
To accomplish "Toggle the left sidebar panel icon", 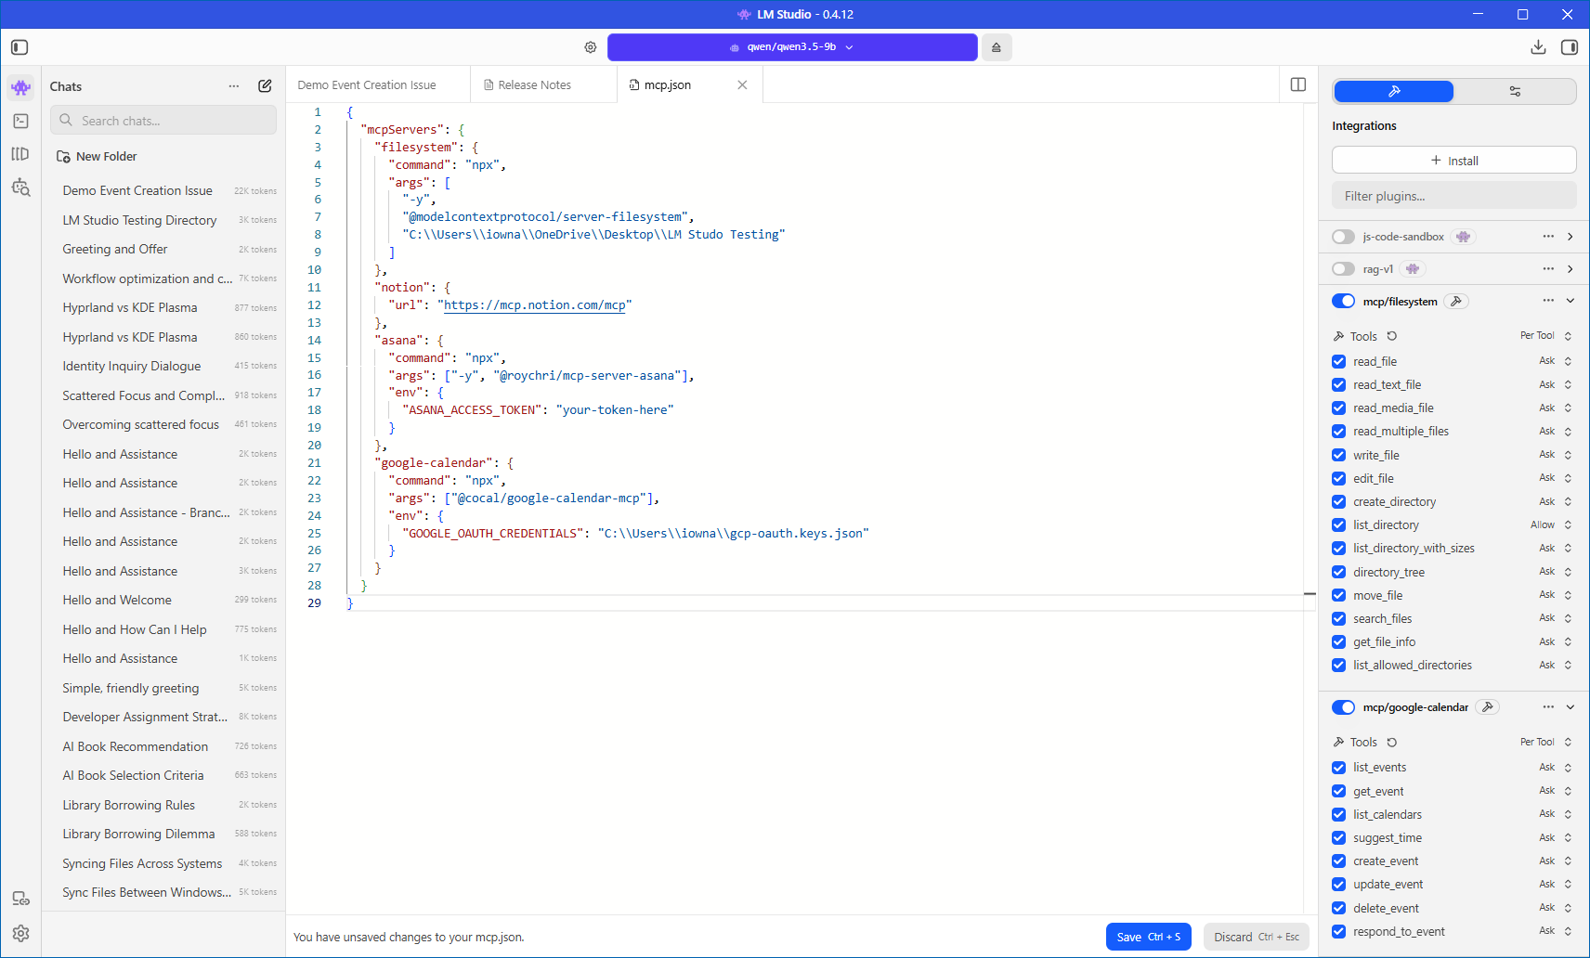I will tap(20, 47).
